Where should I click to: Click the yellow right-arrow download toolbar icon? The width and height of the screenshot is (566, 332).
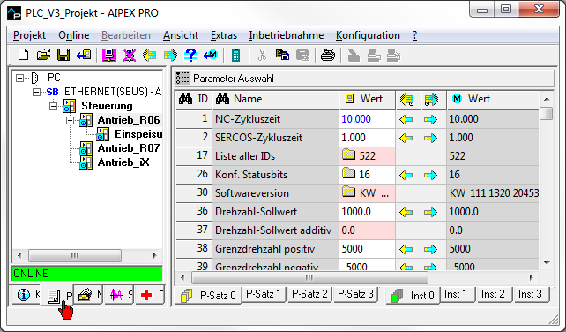pos(170,55)
